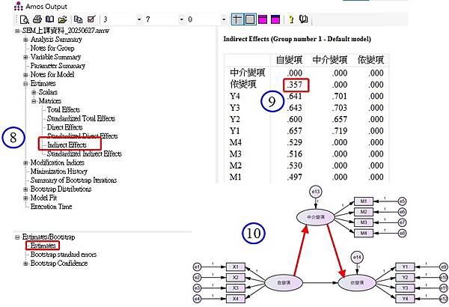
Task: Click the Model Fit label
Action: (44, 198)
